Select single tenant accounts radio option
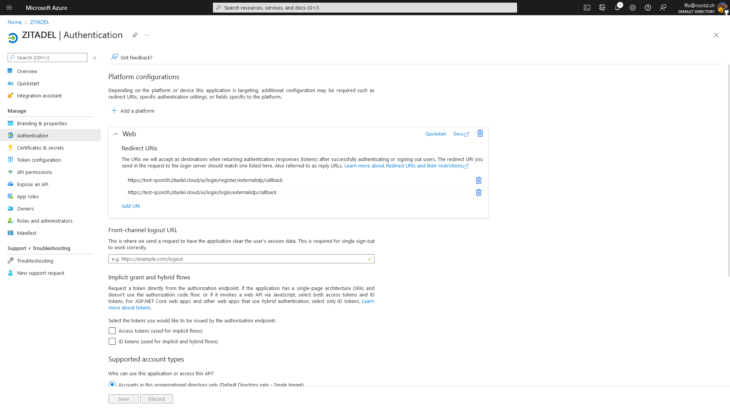The width and height of the screenshot is (730, 411). click(112, 384)
